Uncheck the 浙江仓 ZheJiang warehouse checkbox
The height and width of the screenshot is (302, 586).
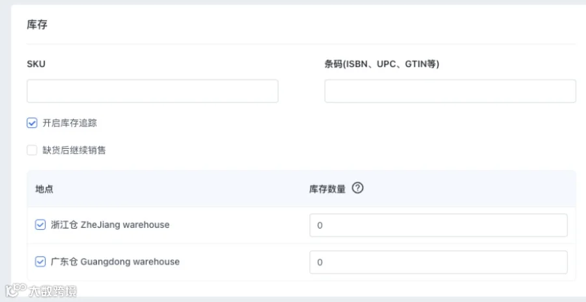click(x=40, y=225)
